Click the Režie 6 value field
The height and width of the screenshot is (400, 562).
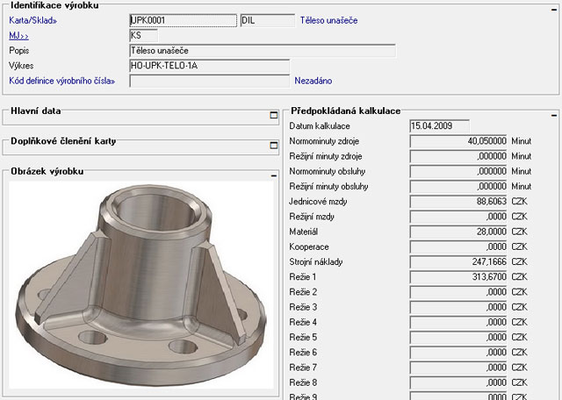(458, 352)
